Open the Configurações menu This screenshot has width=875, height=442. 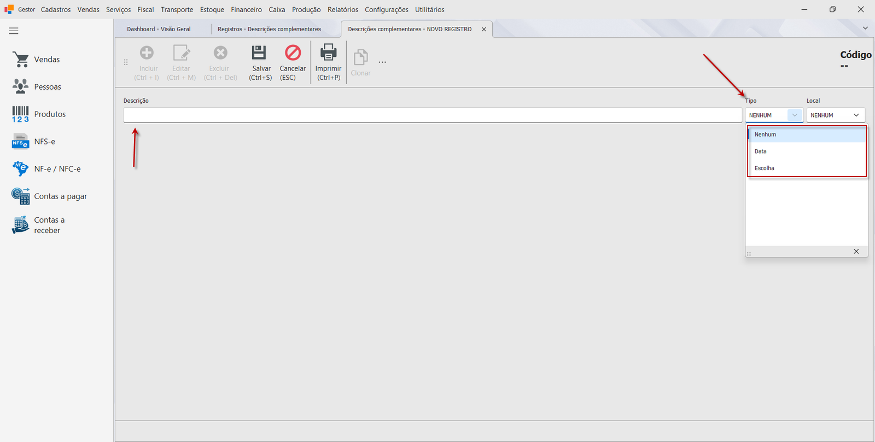click(x=387, y=9)
